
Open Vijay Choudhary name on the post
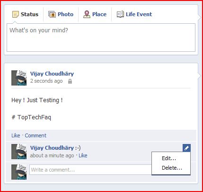coord(52,74)
